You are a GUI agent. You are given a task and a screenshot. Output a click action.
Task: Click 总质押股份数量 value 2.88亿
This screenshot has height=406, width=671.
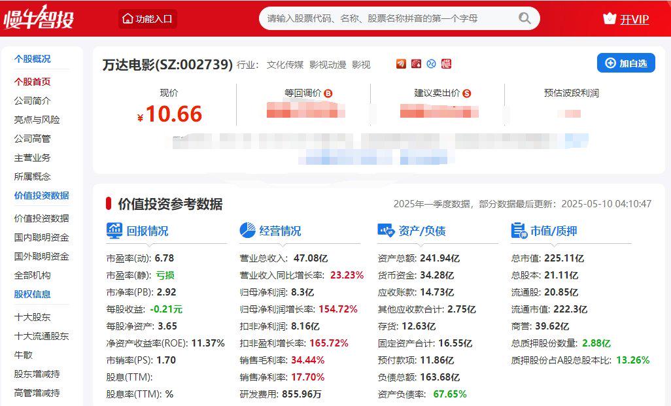[596, 343]
